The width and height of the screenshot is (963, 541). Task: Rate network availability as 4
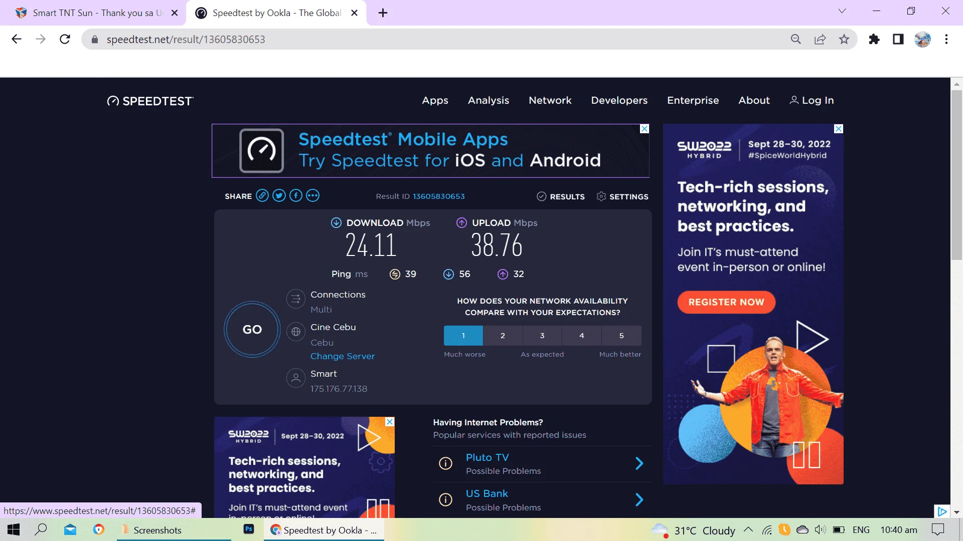(x=582, y=336)
